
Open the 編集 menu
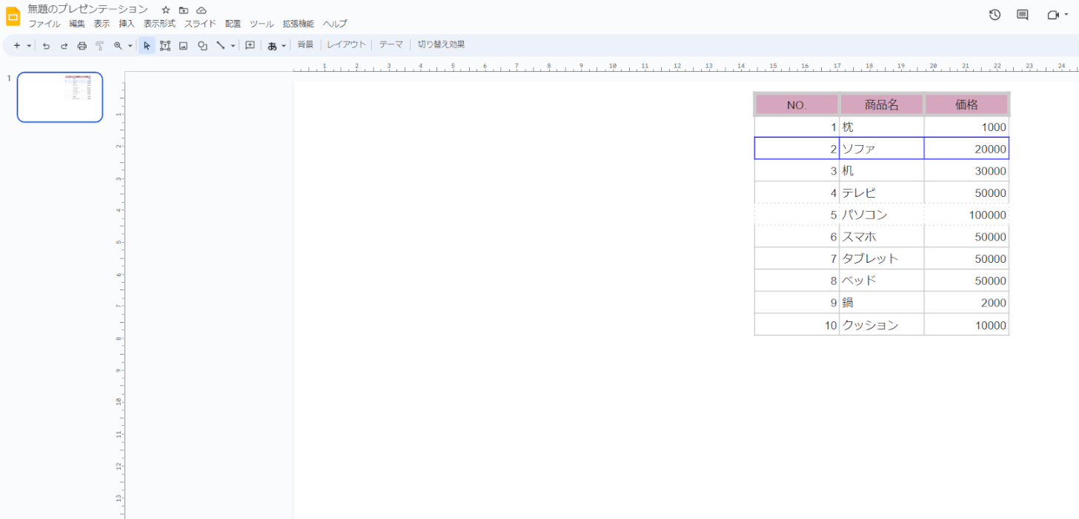tap(77, 24)
